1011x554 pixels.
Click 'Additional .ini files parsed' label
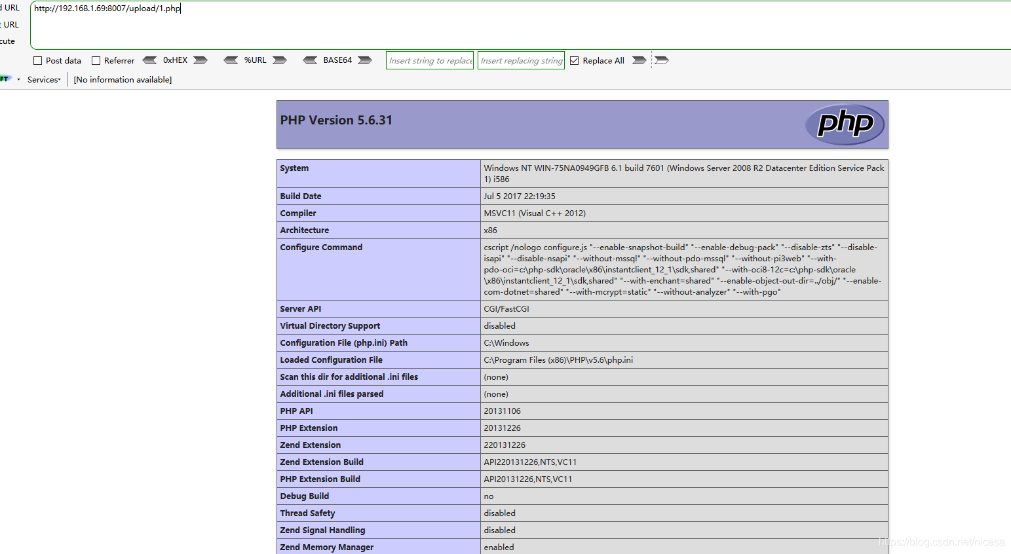point(332,394)
